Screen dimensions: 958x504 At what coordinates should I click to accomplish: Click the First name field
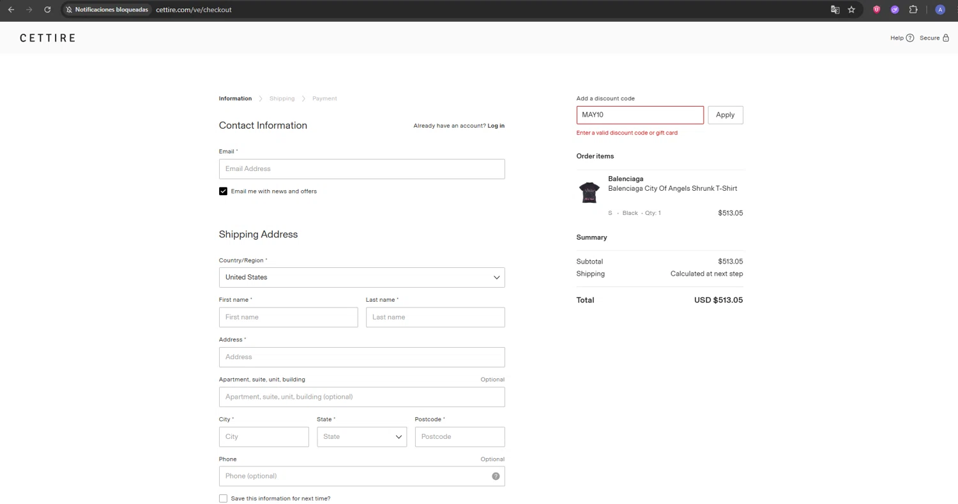tap(288, 317)
